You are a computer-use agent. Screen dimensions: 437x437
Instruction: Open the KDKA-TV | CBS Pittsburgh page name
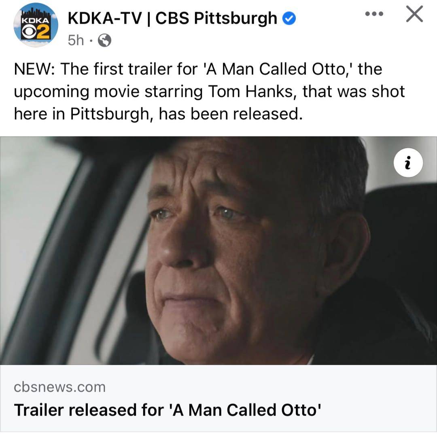coord(170,18)
